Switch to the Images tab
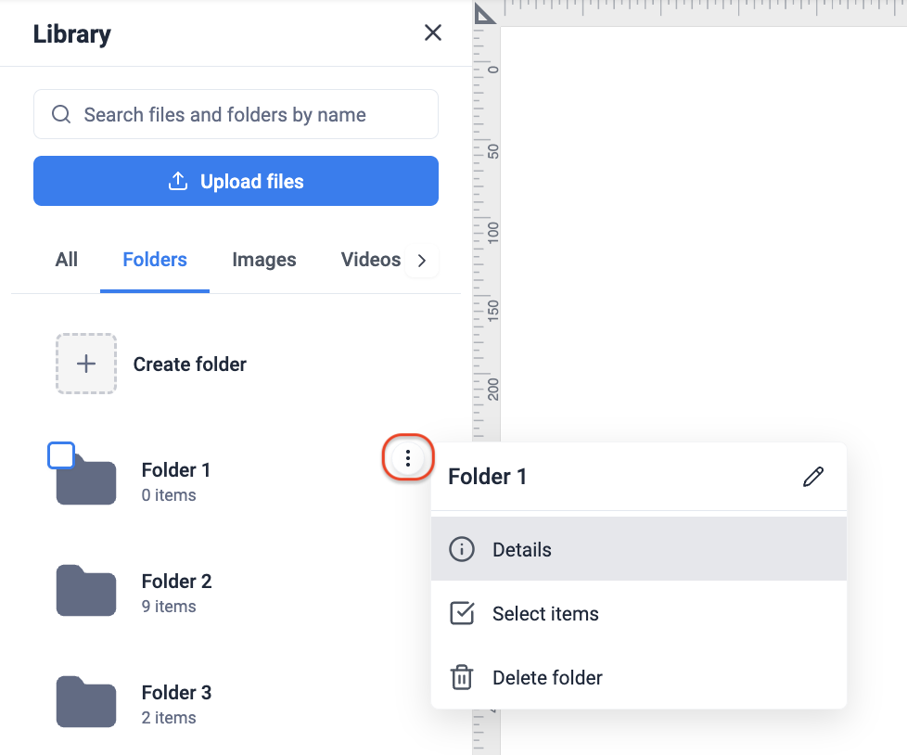 tap(264, 260)
